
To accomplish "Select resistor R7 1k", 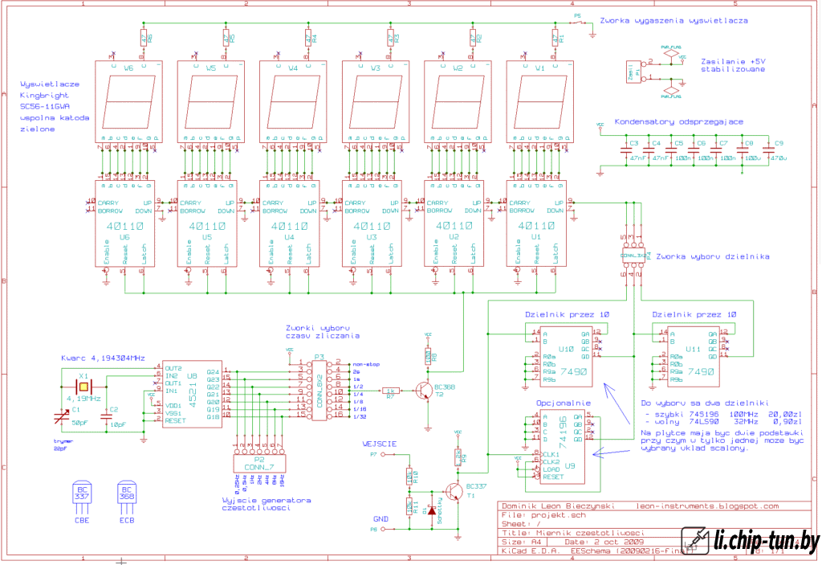I will [x=391, y=391].
